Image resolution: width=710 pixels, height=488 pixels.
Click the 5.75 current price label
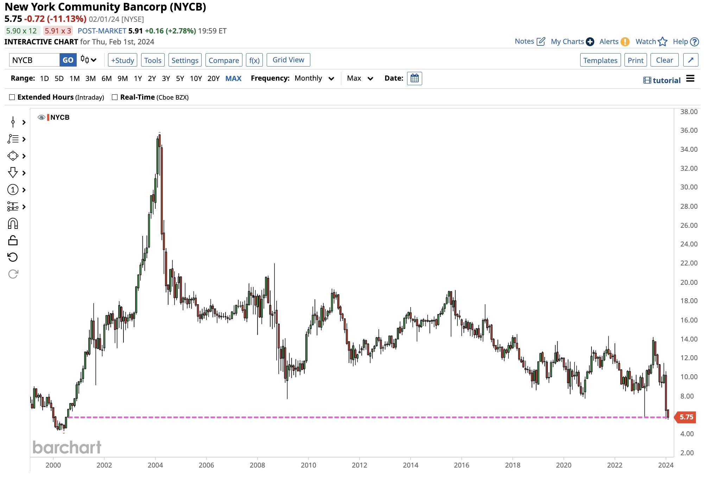[x=685, y=417]
